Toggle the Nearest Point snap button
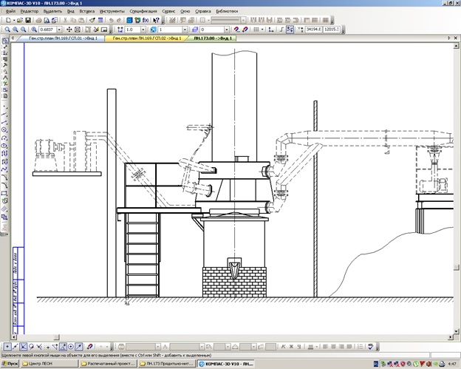The width and height of the screenshot is (461, 369). click(x=7, y=347)
